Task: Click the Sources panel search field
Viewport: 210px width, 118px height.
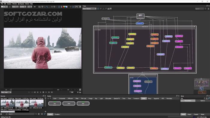Action: tap(21, 114)
